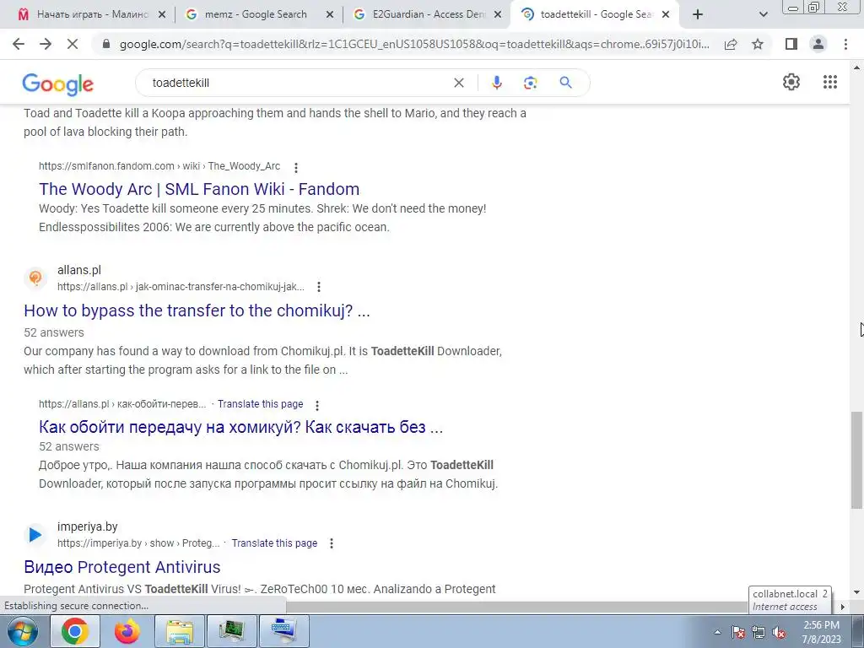Viewport: 864px width, 648px height.
Task: Open options for allans.pl jak-ominac result
Action: tap(318, 287)
